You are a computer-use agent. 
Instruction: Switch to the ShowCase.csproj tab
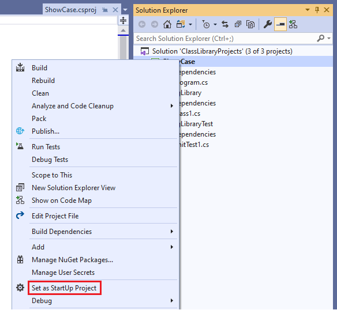(x=70, y=10)
